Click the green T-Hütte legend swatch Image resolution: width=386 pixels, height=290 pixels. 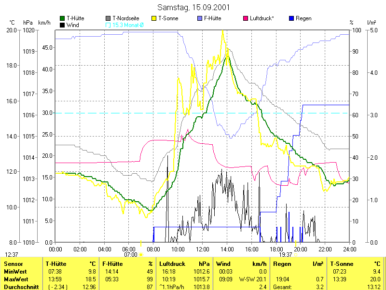coord(62,18)
